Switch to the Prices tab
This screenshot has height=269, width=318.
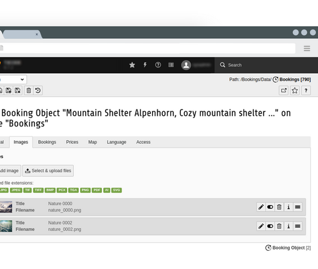click(x=72, y=142)
